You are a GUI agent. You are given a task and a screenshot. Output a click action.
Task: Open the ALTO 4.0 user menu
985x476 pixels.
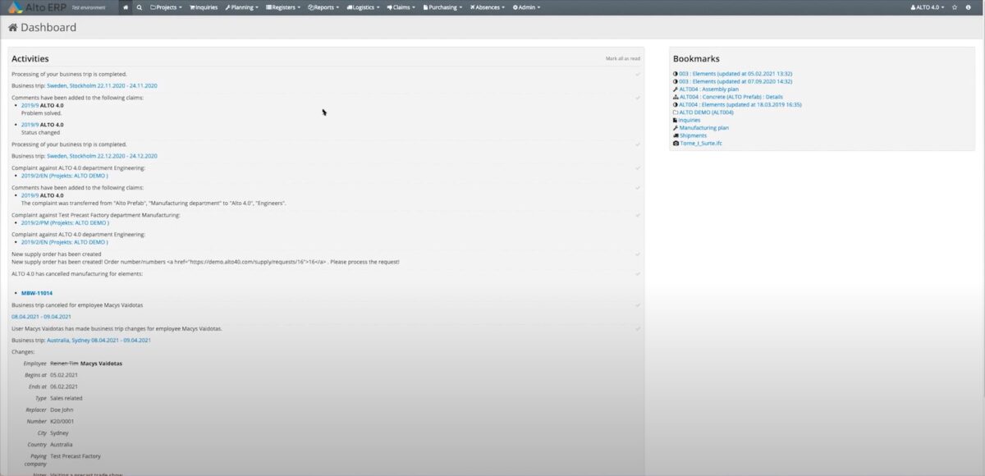[x=928, y=7]
